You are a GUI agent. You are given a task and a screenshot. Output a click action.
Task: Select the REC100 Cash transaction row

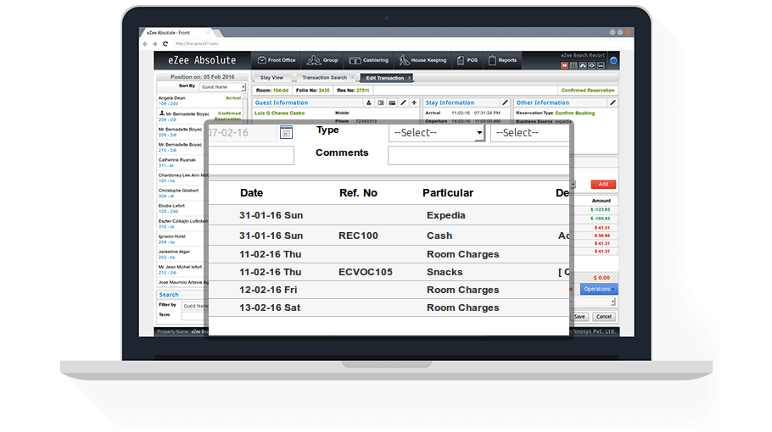click(x=389, y=235)
